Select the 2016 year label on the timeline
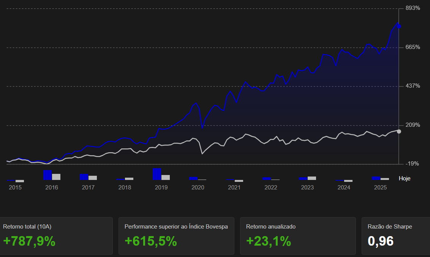Image resolution: width=430 pixels, height=257 pixels. click(52, 188)
